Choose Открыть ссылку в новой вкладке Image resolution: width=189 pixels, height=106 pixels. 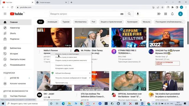[x=71, y=54]
